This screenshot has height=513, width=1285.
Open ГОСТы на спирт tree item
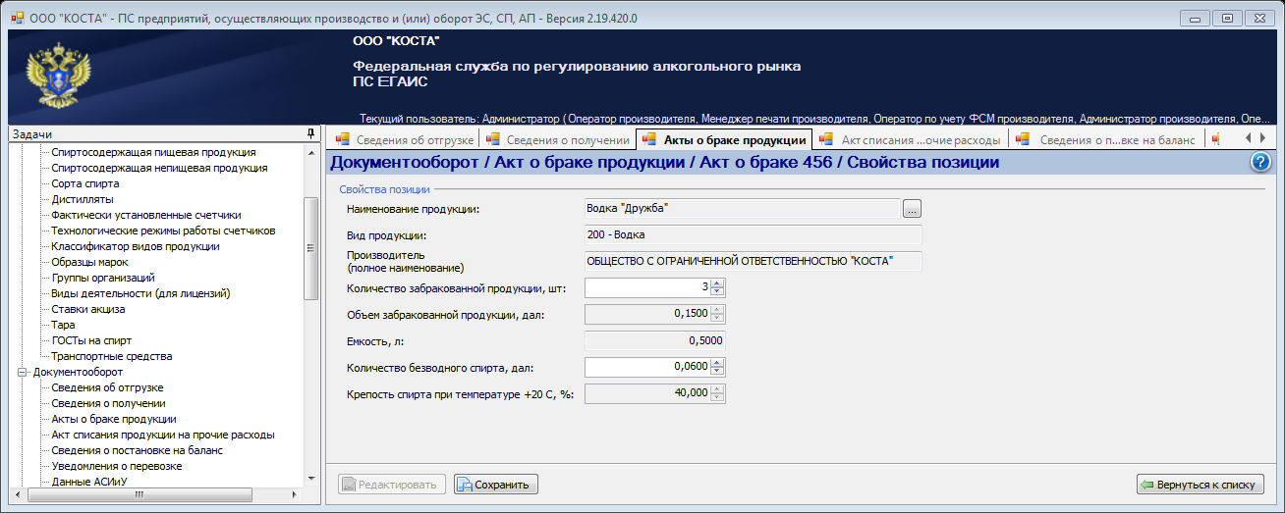(x=91, y=341)
